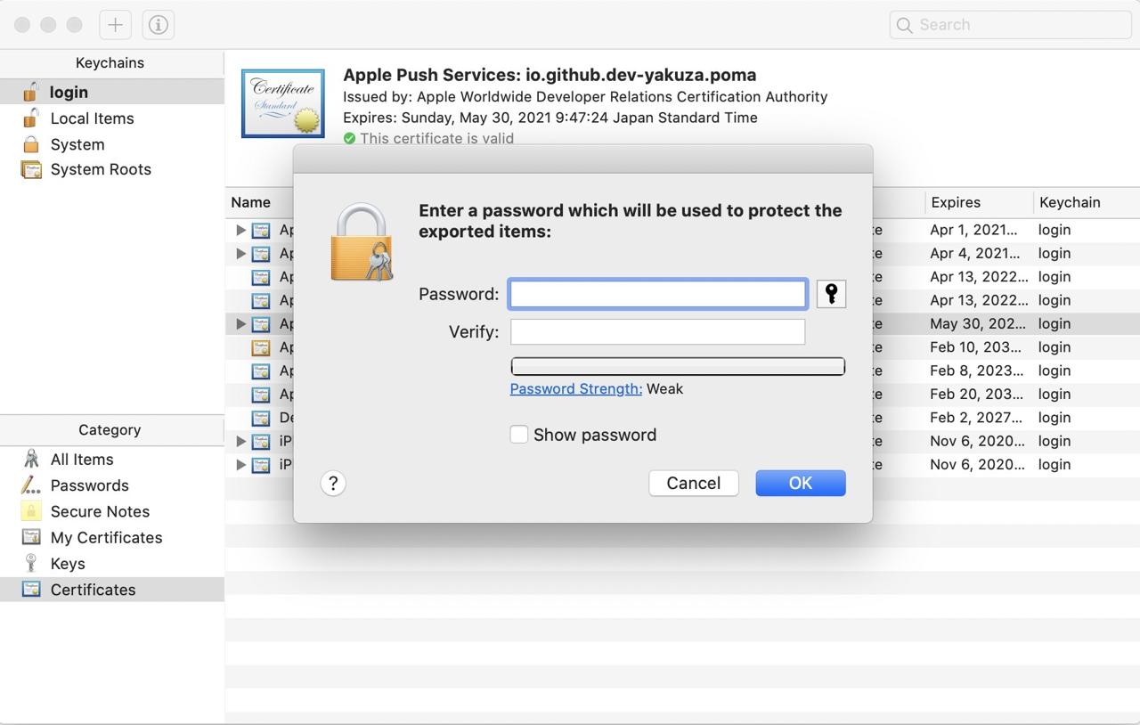
Task: Enable the Show password checkbox
Action: coord(518,434)
